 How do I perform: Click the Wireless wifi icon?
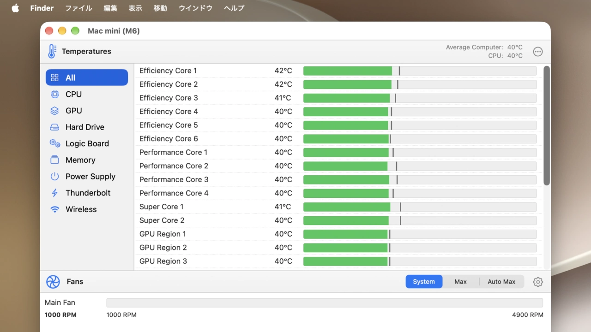[55, 209]
